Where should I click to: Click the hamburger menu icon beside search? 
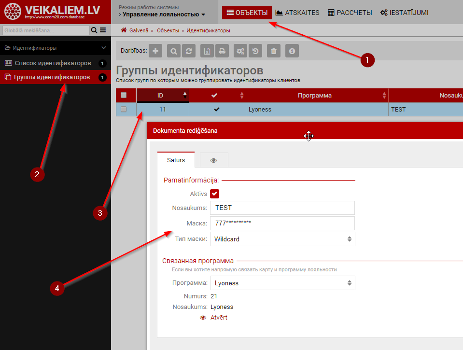click(x=103, y=30)
